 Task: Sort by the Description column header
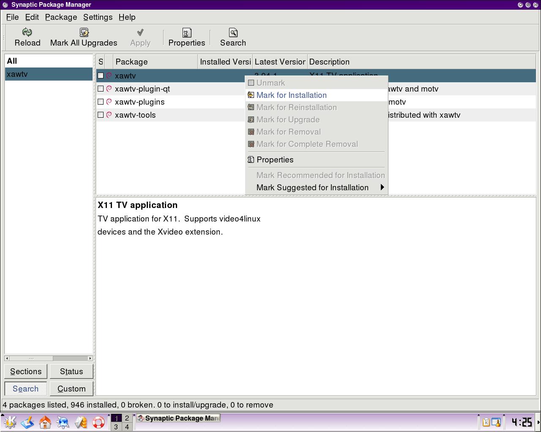[421, 62]
